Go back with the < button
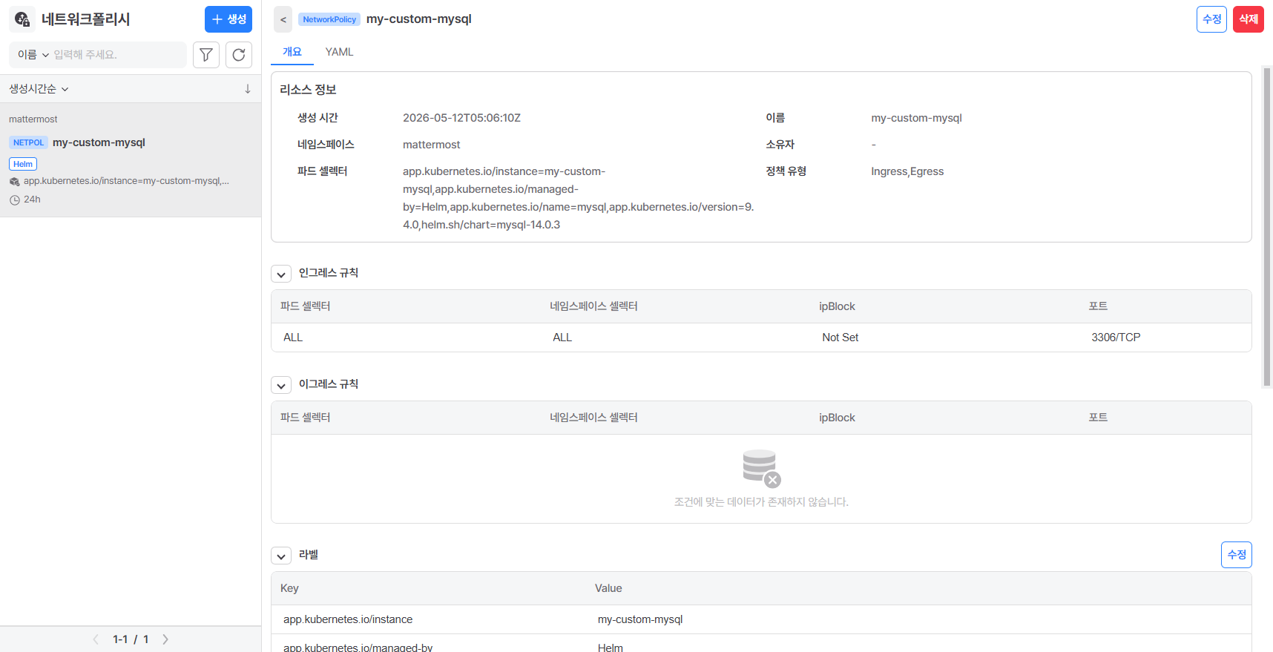The height and width of the screenshot is (652, 1273). click(283, 19)
